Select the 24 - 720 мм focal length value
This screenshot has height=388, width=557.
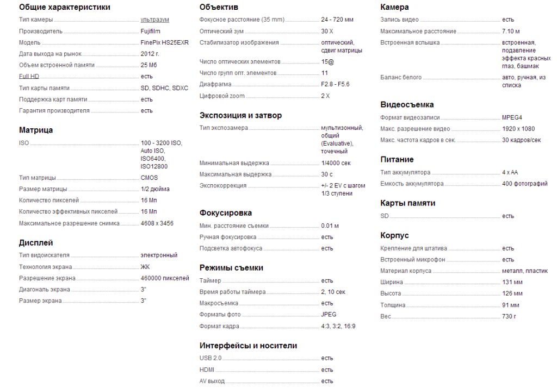[337, 20]
